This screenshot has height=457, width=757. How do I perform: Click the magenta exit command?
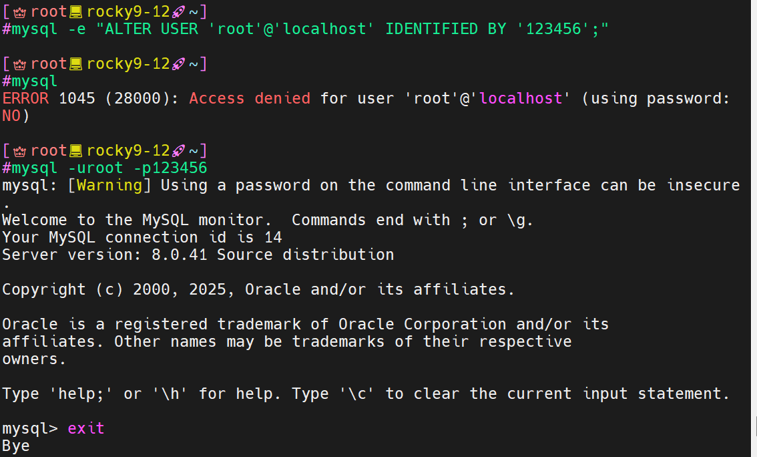click(86, 429)
